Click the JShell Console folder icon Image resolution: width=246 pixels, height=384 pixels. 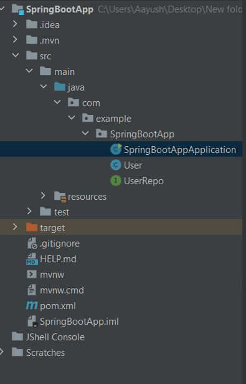point(17,337)
